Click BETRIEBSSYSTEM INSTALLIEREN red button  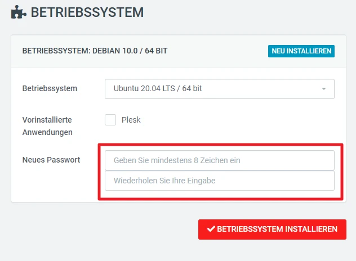tap(272, 229)
